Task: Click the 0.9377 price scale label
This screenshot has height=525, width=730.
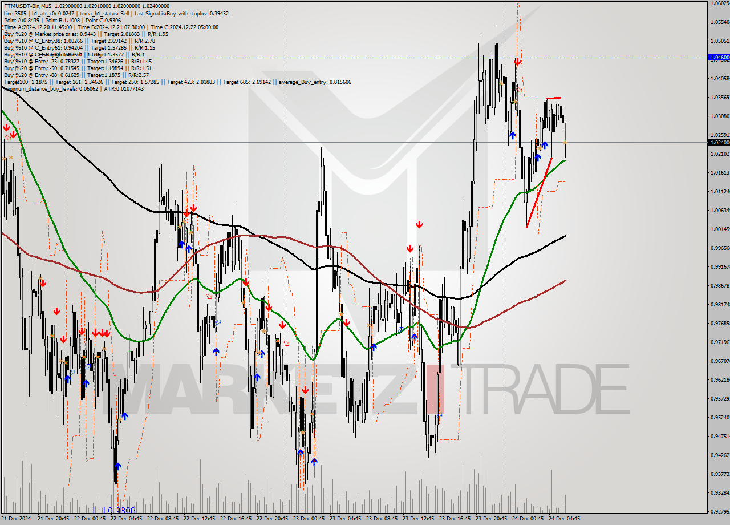Action: 720,474
